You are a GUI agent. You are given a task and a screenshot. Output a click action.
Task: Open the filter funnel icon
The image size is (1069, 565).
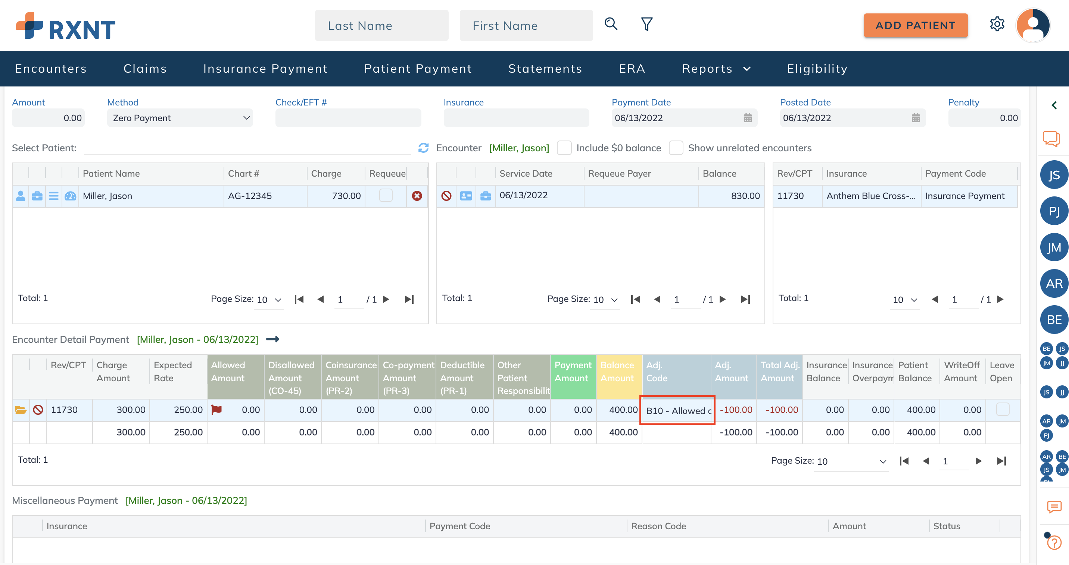tap(646, 24)
